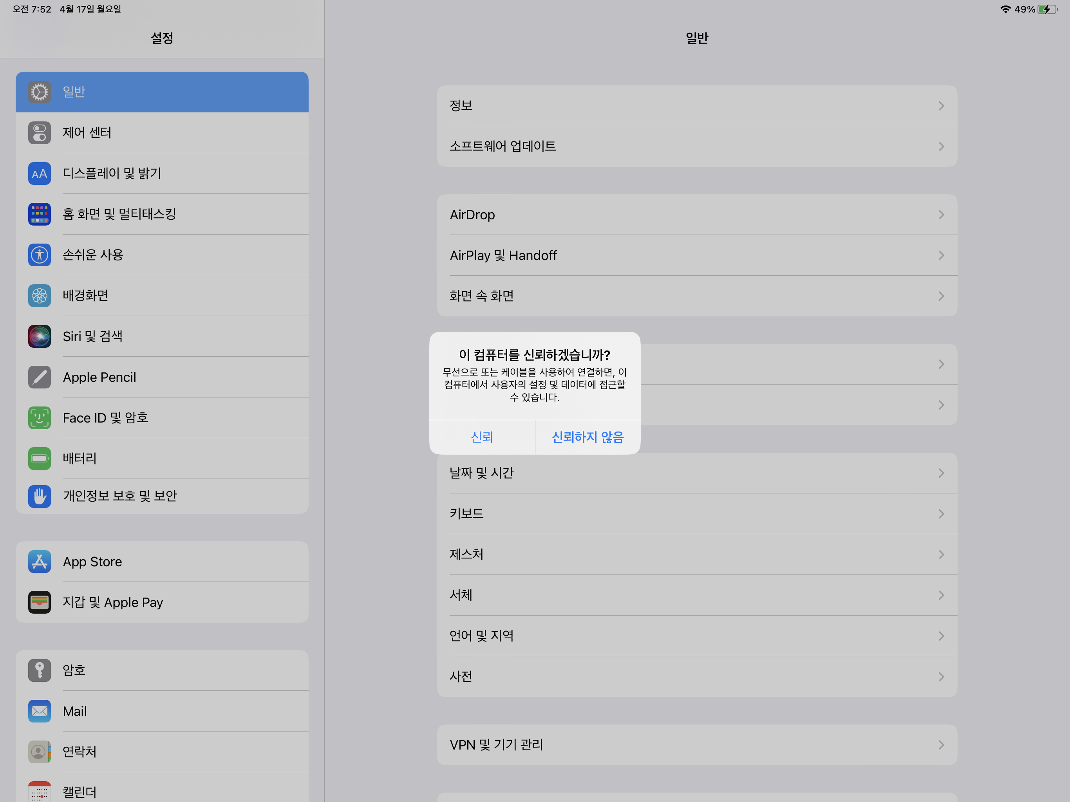Open Face ID 및 암호 icon

(39, 417)
